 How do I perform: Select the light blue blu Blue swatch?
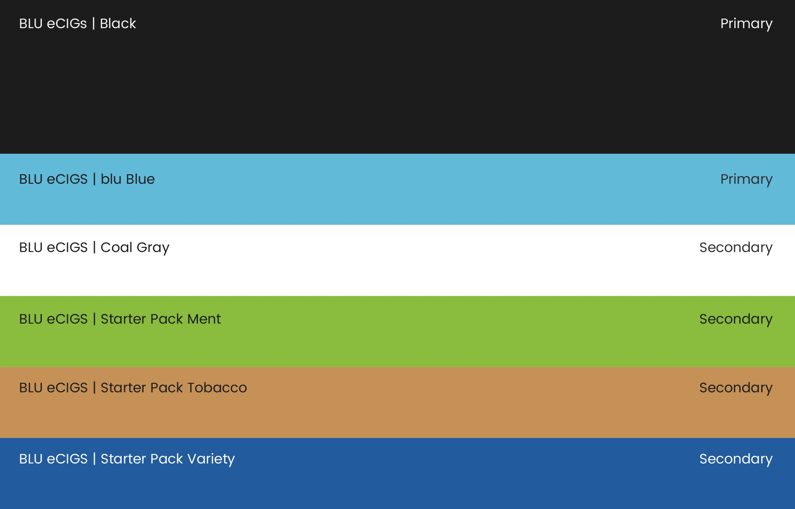point(397,203)
